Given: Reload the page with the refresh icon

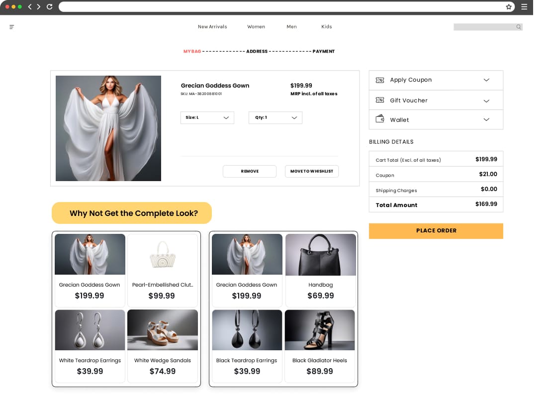Looking at the screenshot, I should pyautogui.click(x=49, y=7).
